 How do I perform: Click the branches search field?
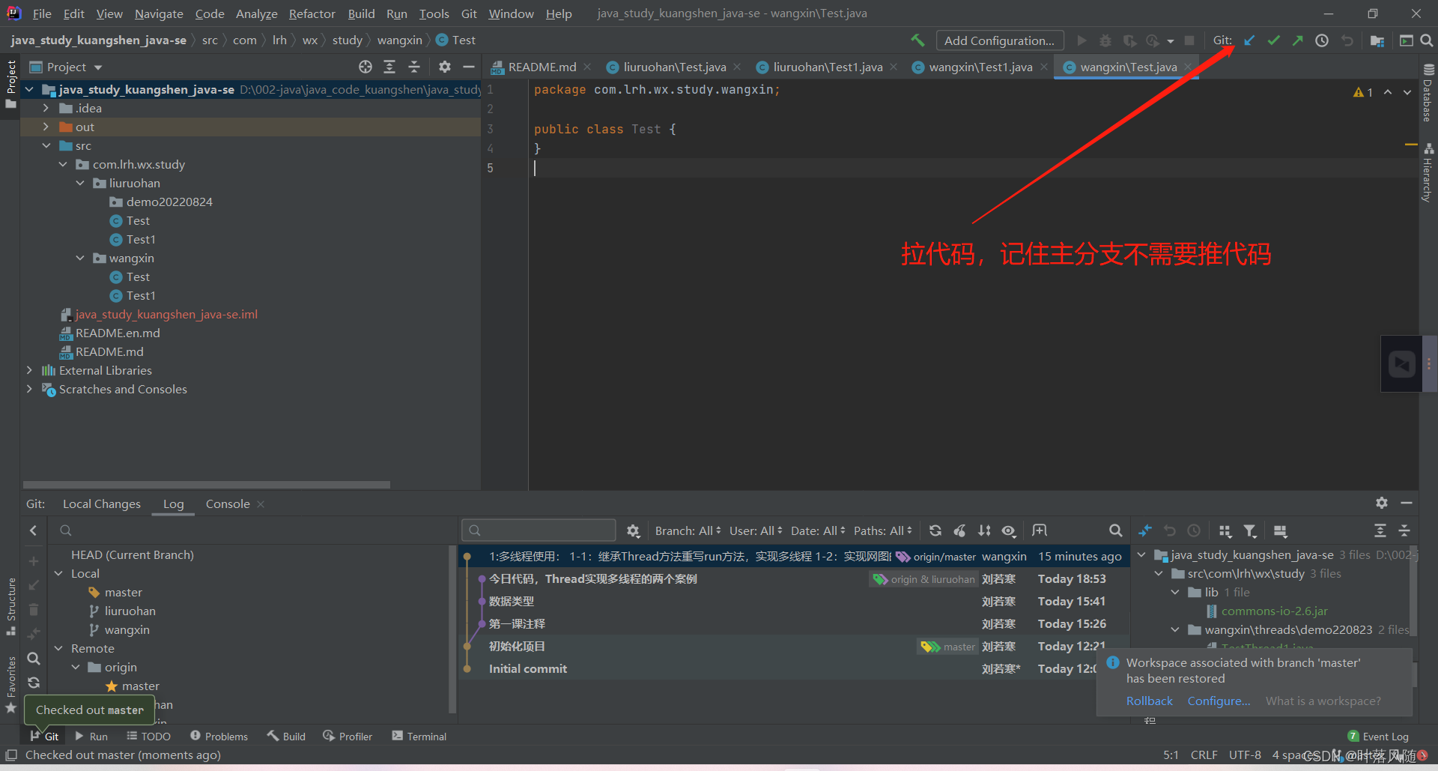tap(251, 530)
